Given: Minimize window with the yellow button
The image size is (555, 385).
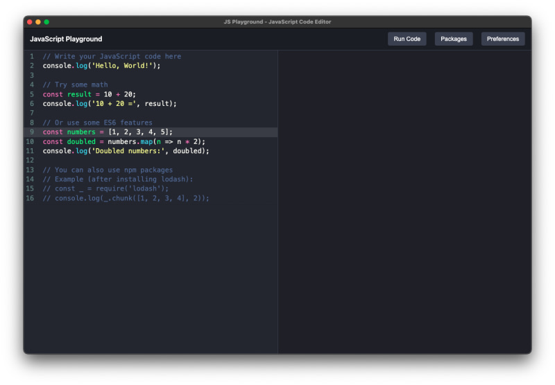Looking at the screenshot, I should [x=38, y=22].
